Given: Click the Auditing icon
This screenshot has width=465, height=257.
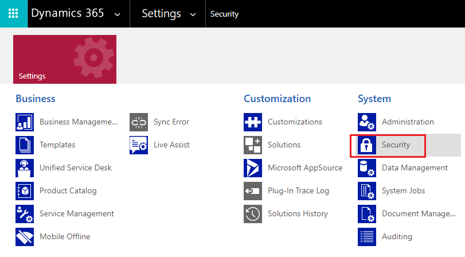Looking at the screenshot, I should point(367,237).
